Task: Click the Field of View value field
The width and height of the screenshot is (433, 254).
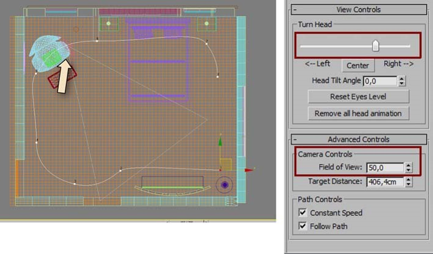Action: (385, 168)
